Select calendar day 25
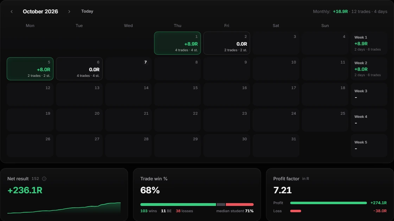The image size is (394, 221). [325, 120]
